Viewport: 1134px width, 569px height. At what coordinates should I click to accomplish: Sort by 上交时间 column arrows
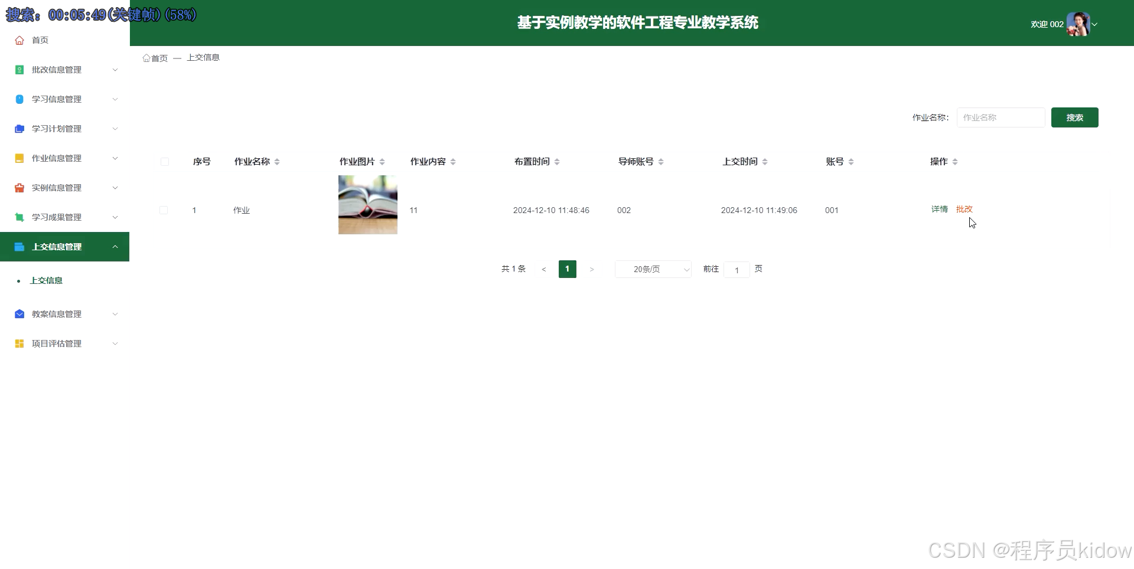(765, 162)
